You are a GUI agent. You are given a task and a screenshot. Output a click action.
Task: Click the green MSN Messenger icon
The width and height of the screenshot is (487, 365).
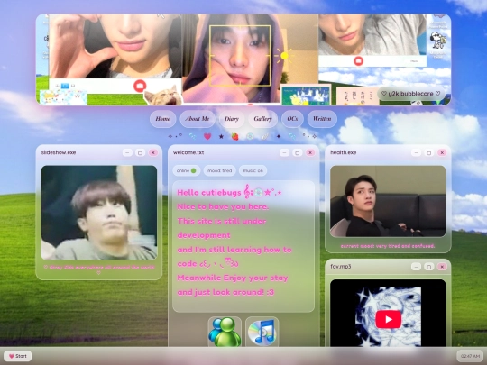point(225,332)
